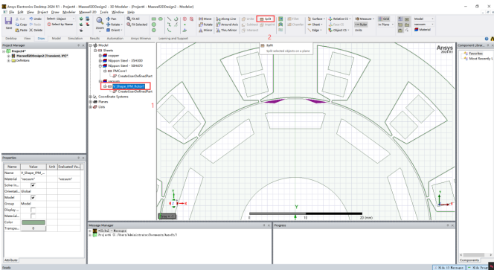Viewport: 494px width, 270px height.
Task: Draw a rectangle with the rectangle icon
Action: (x=154, y=19)
